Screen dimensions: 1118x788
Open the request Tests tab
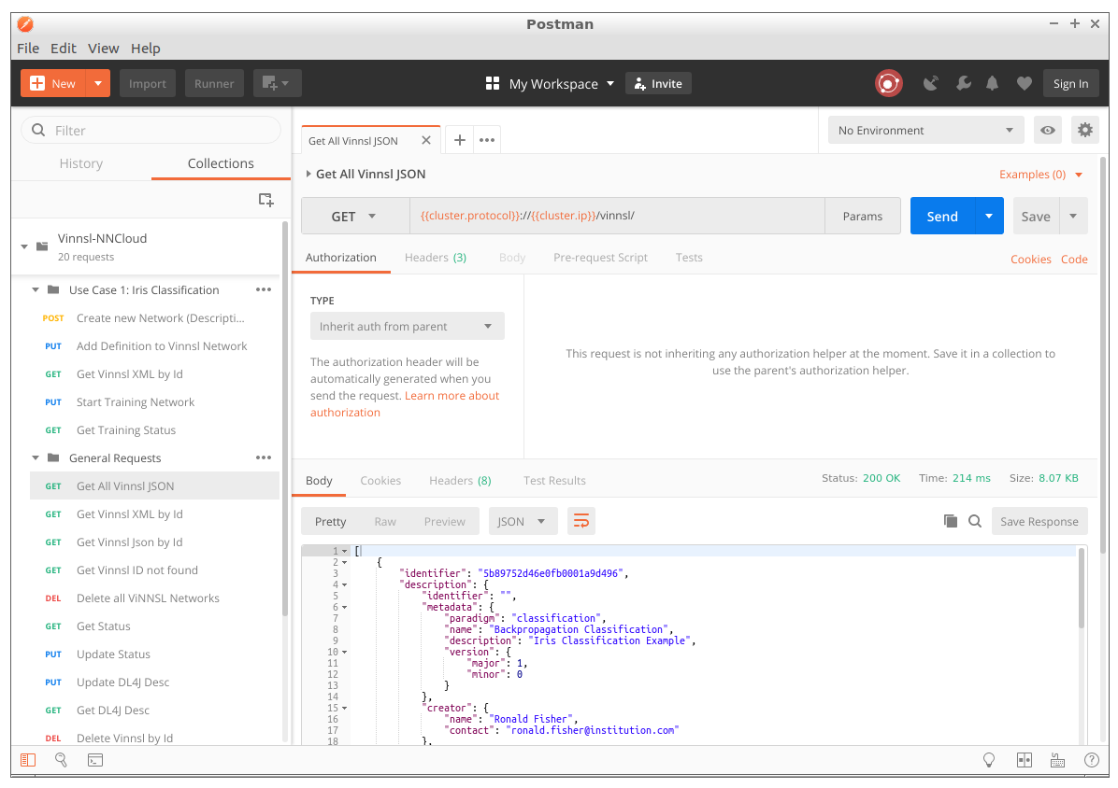click(689, 257)
